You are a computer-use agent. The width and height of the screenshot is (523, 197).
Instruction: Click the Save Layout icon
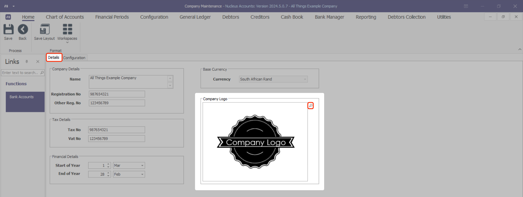44,29
